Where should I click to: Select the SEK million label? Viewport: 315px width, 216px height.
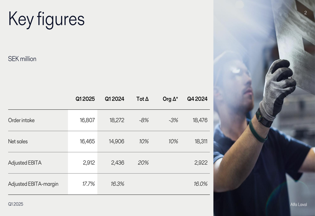(x=22, y=59)
